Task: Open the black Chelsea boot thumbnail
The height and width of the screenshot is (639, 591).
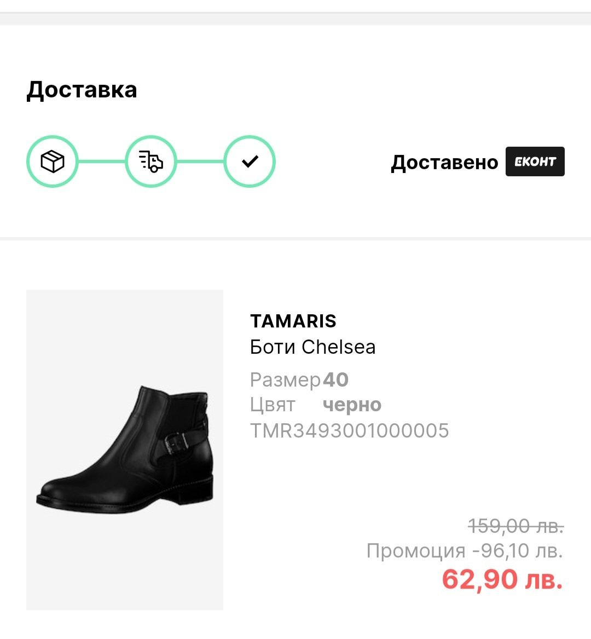Action: coord(125,450)
